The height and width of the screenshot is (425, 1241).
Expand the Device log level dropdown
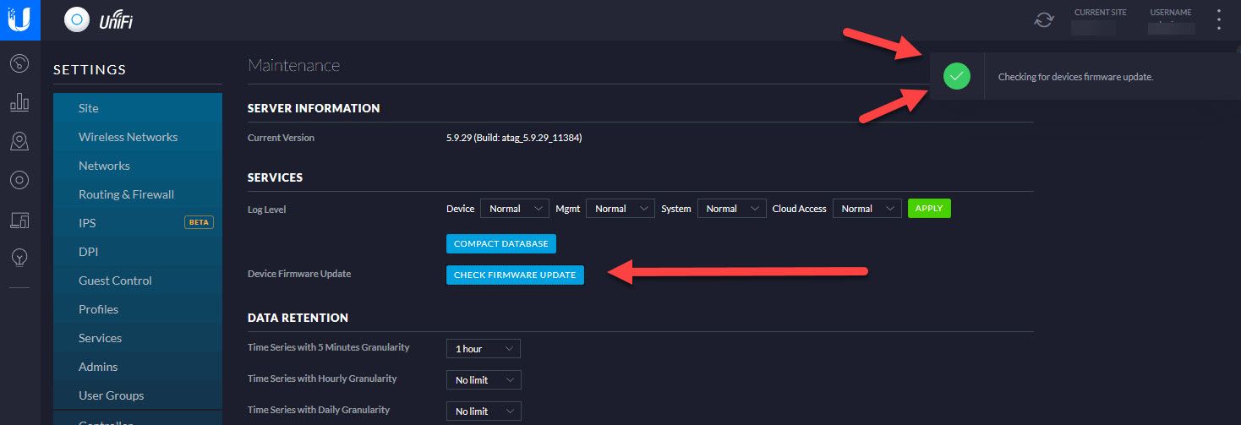point(515,209)
